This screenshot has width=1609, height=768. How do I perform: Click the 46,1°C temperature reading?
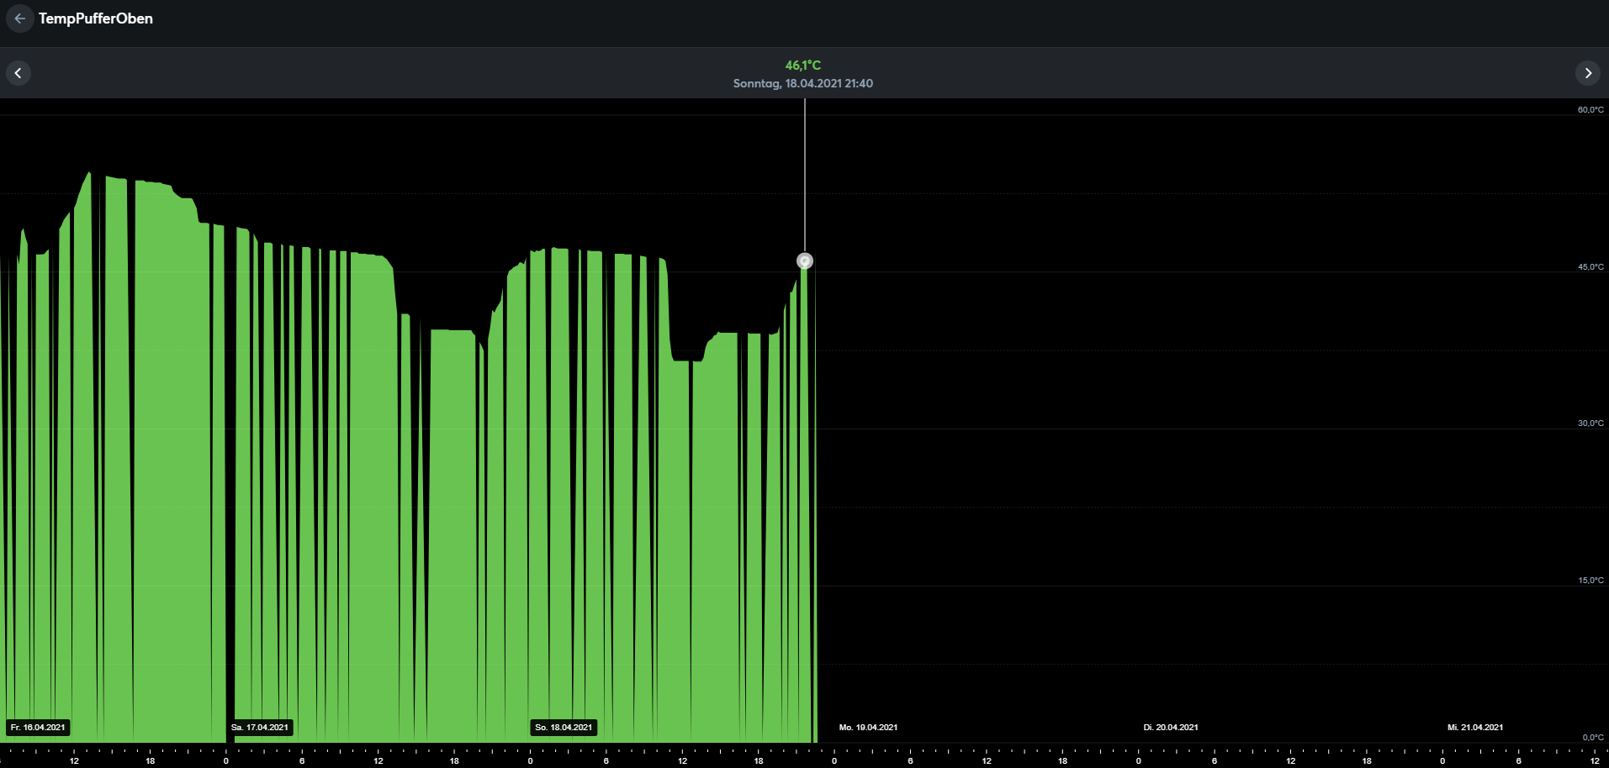tap(802, 66)
